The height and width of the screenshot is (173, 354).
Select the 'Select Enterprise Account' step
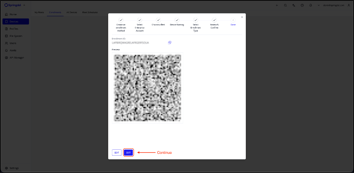click(140, 25)
